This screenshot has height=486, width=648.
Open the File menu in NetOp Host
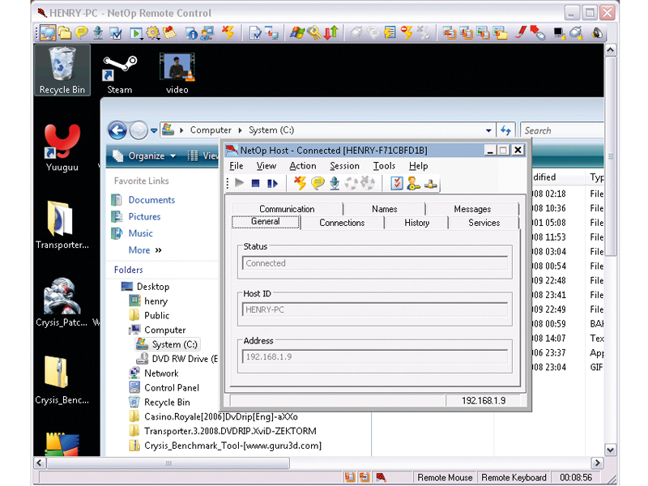tap(236, 166)
